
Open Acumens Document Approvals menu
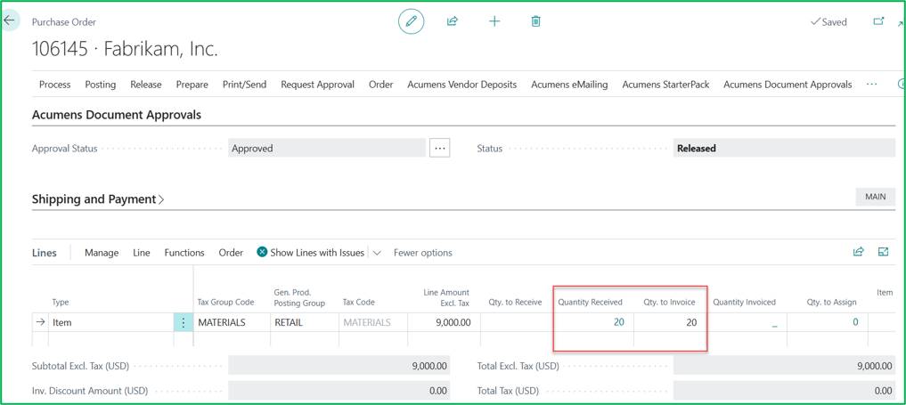pos(788,85)
